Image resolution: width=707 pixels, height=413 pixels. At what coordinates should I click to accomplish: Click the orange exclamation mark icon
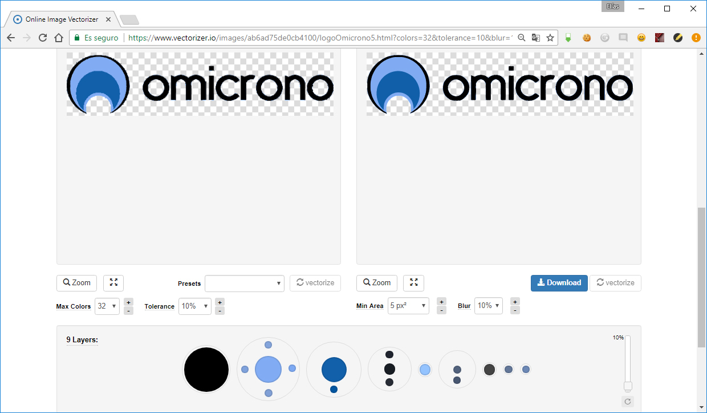pos(696,38)
